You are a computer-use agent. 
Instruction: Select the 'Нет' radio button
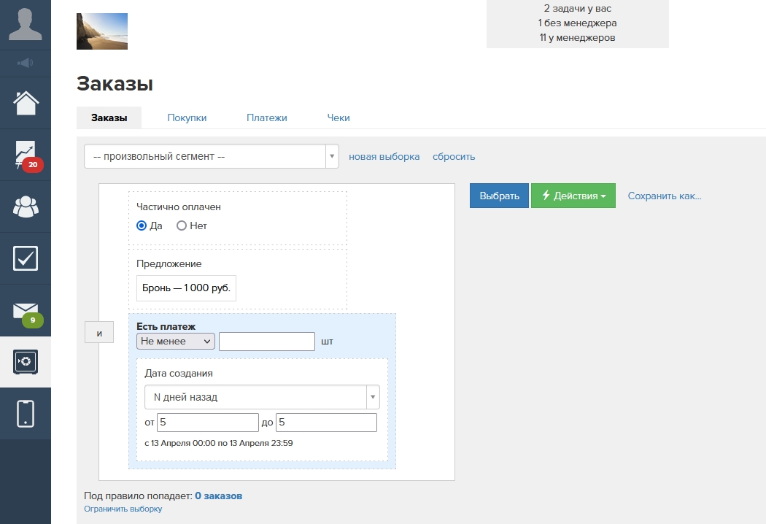coord(182,226)
